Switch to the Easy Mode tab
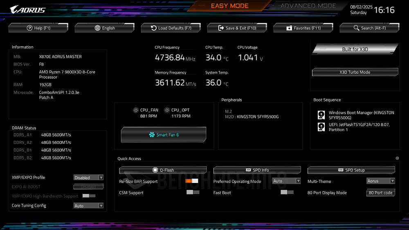This screenshot has height=230, width=409. [229, 6]
